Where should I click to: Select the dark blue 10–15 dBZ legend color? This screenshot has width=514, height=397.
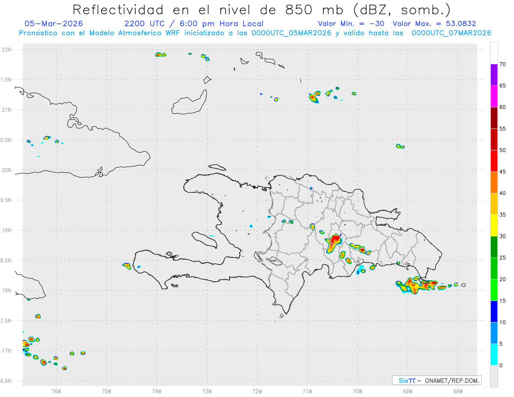[494, 311]
